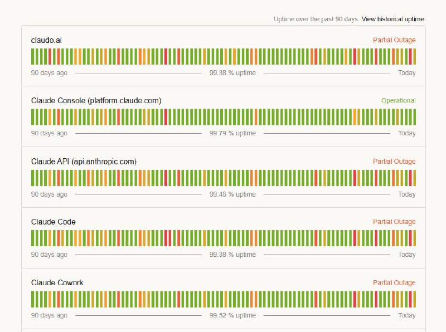
Task: Click the 'Today' label in Claude Console row
Action: pos(407,133)
